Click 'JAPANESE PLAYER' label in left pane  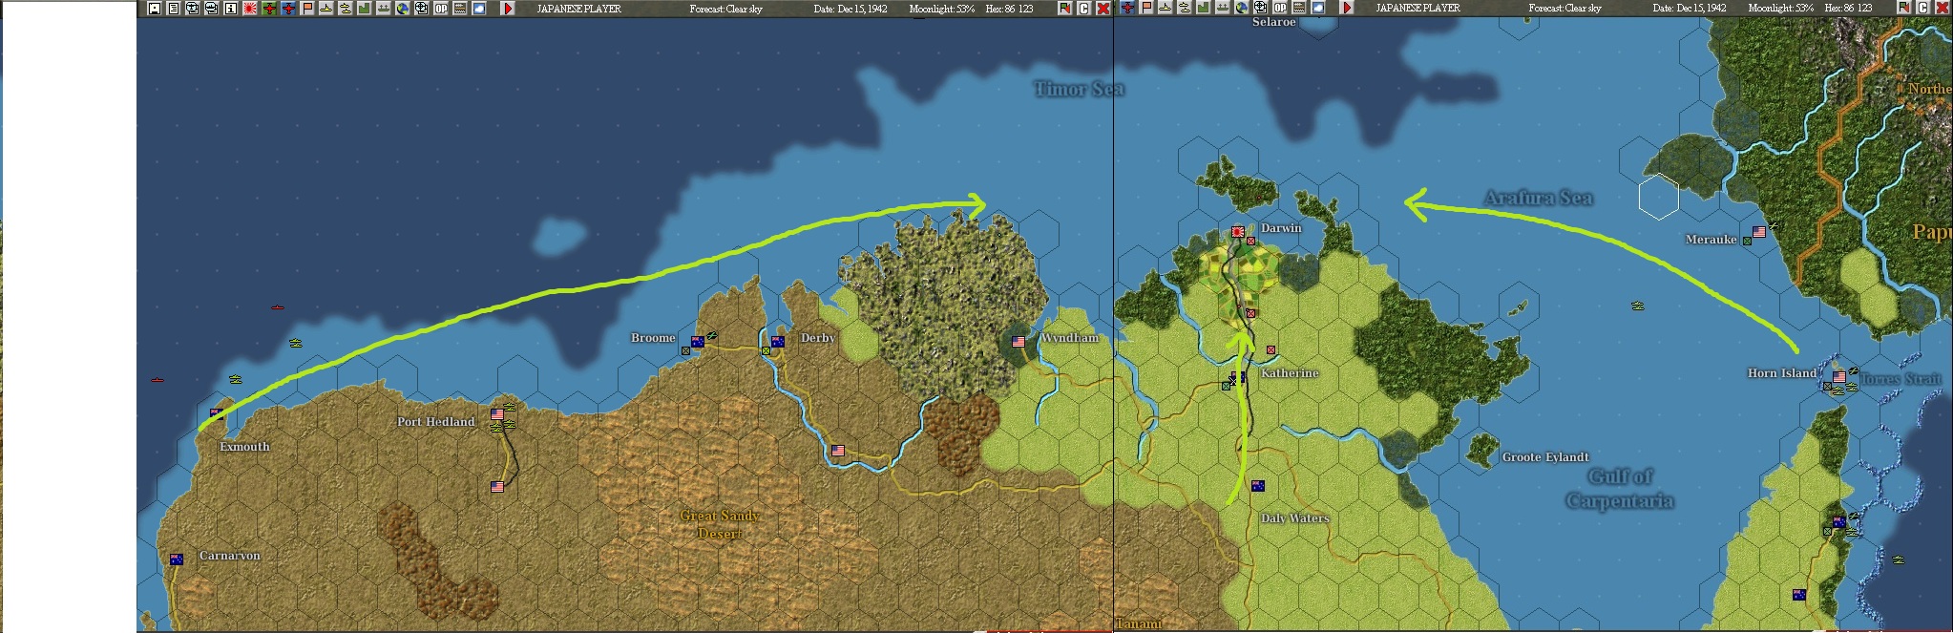(579, 9)
